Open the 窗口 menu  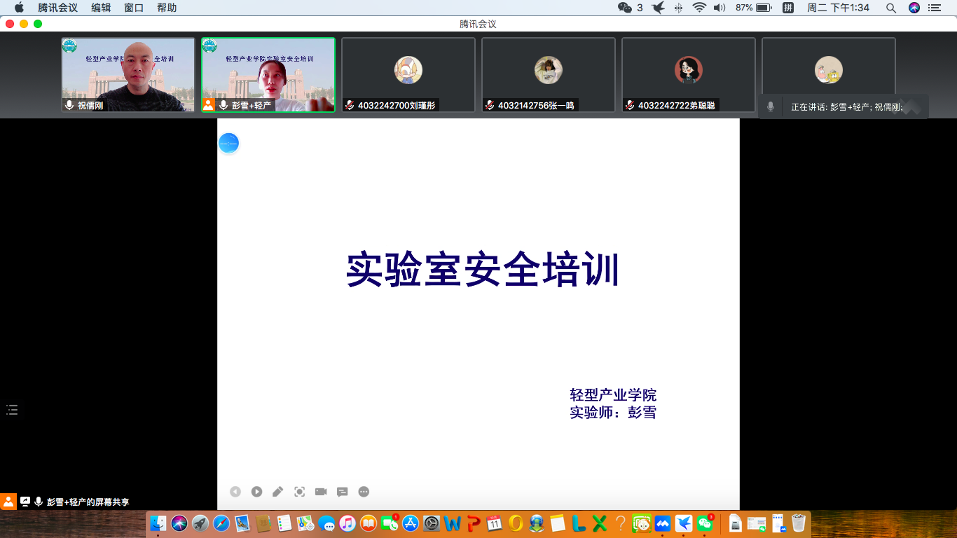click(134, 8)
